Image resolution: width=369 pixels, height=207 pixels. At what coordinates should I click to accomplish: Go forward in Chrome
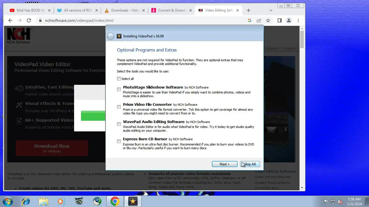tap(20, 20)
